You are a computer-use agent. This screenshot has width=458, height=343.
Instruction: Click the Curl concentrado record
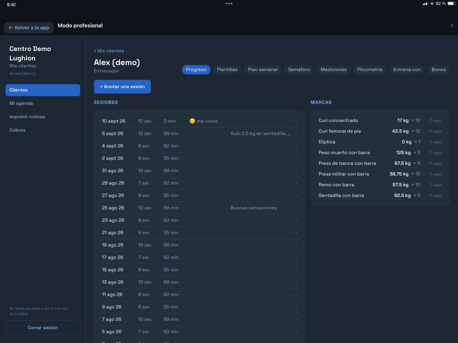pyautogui.click(x=380, y=121)
